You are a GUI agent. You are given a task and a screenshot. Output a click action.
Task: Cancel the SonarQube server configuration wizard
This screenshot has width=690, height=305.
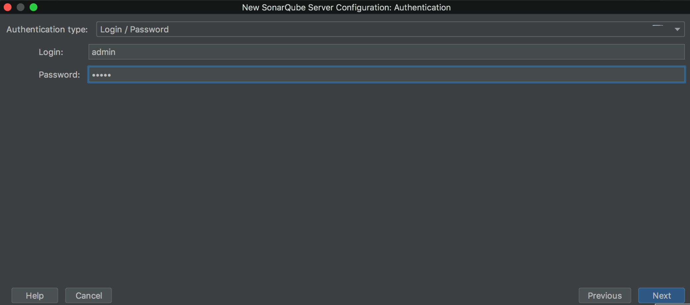[x=88, y=295]
